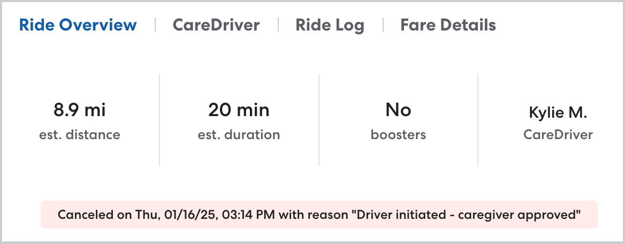The width and height of the screenshot is (625, 244).
Task: Click CareDriver label beneath Kylie M.
Action: 558,135
